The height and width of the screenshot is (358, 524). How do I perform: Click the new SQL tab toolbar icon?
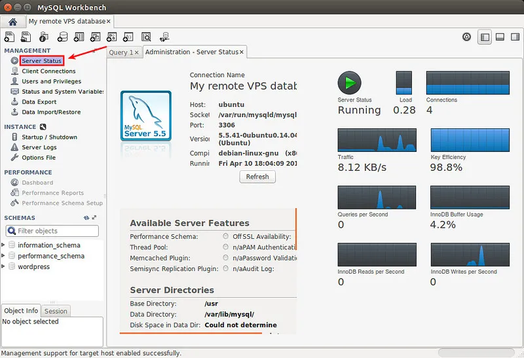[x=11, y=37]
